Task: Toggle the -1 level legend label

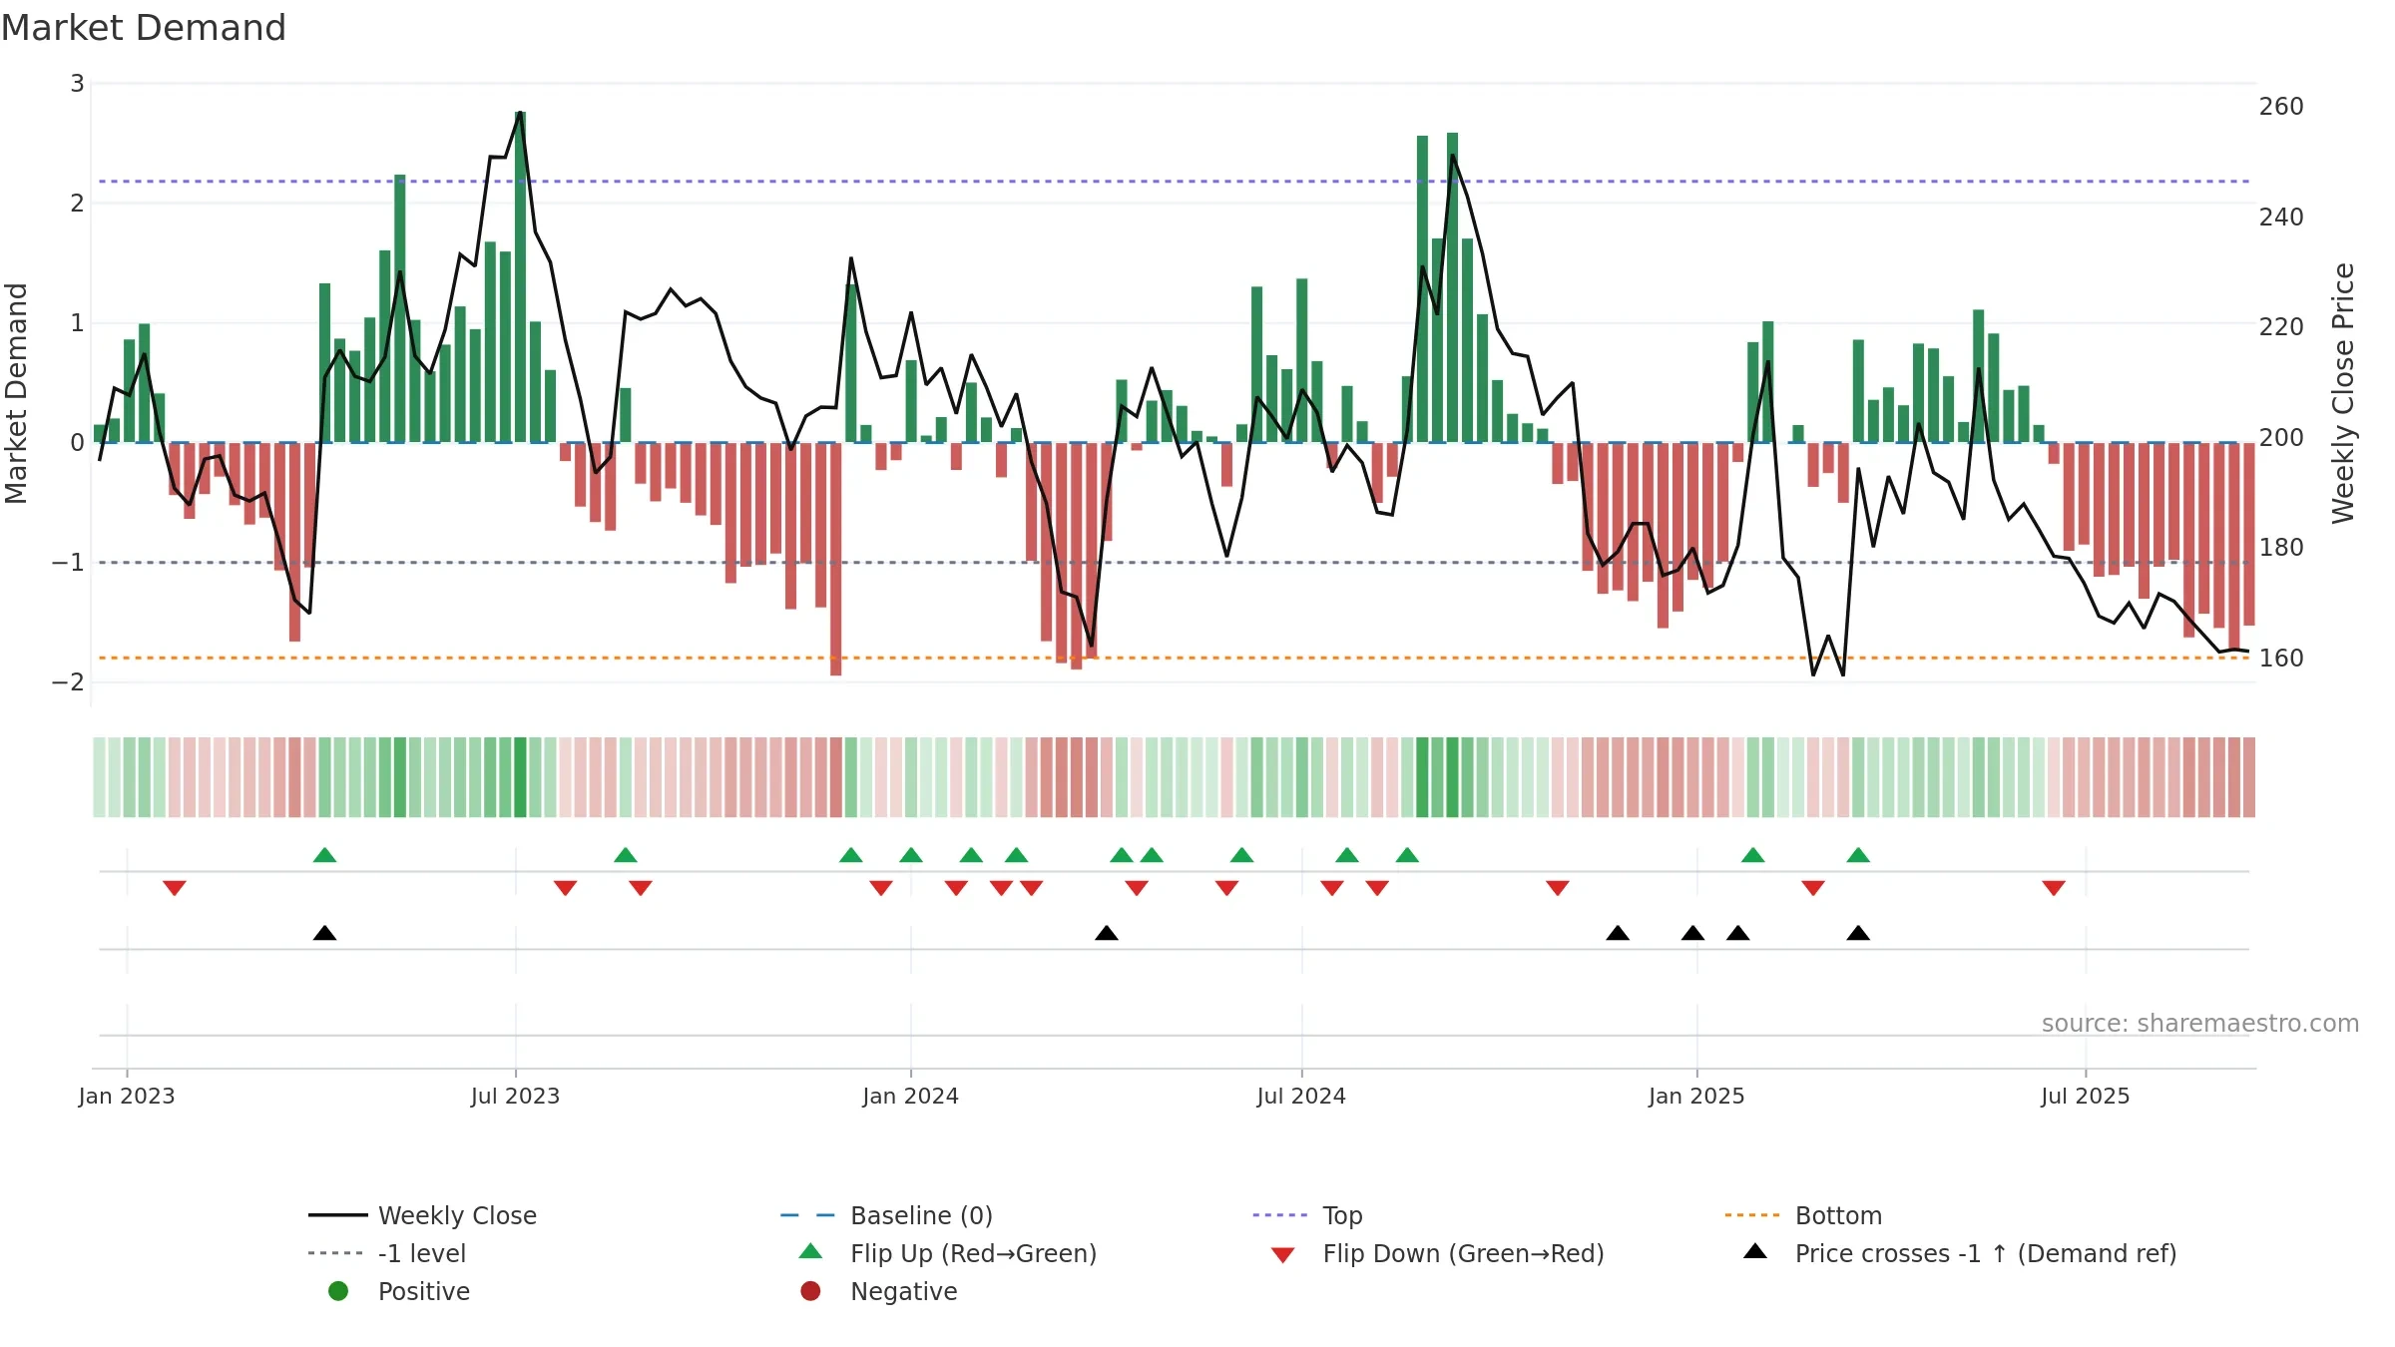Action: click(x=422, y=1253)
